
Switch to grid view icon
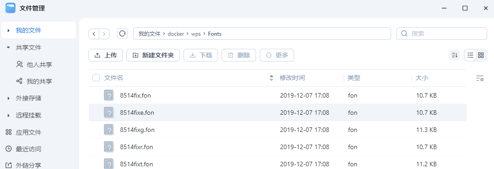(x=481, y=55)
